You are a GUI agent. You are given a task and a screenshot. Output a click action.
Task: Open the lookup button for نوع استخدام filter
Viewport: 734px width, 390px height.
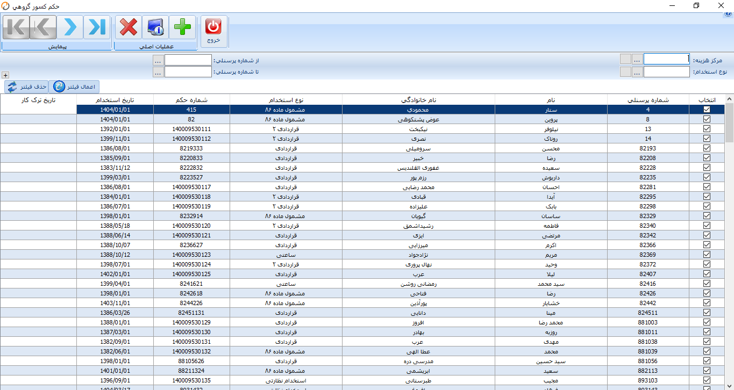[637, 72]
